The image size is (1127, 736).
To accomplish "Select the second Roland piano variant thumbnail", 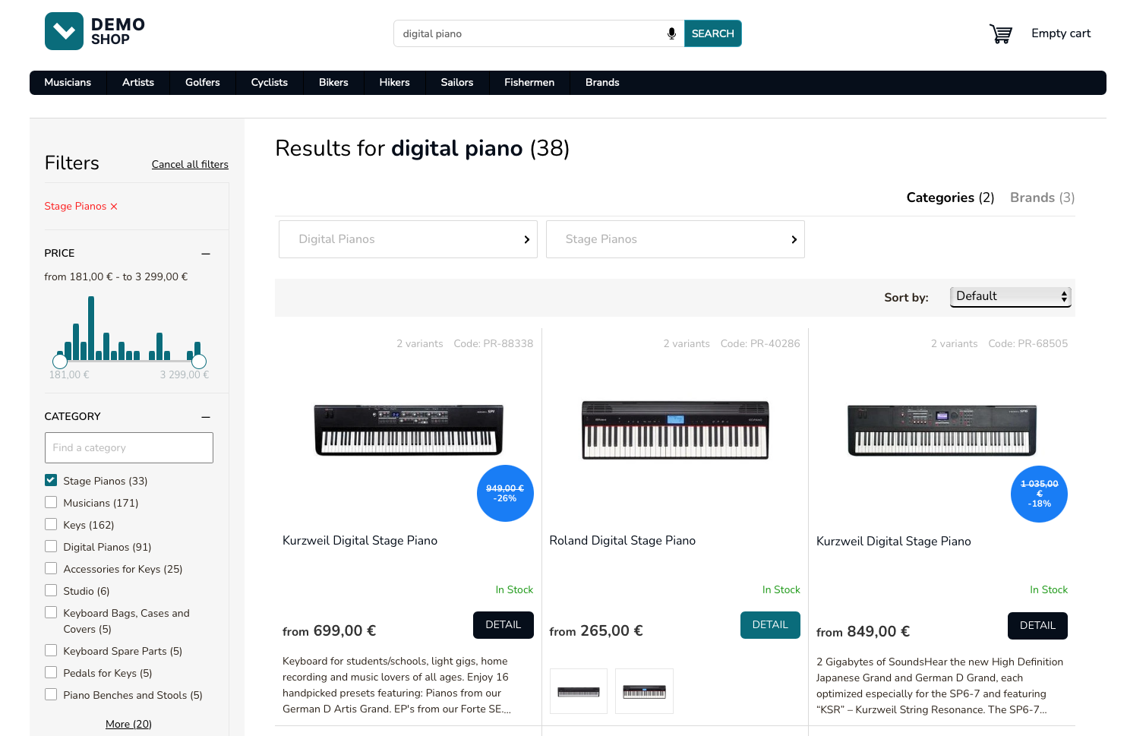I will (x=644, y=691).
